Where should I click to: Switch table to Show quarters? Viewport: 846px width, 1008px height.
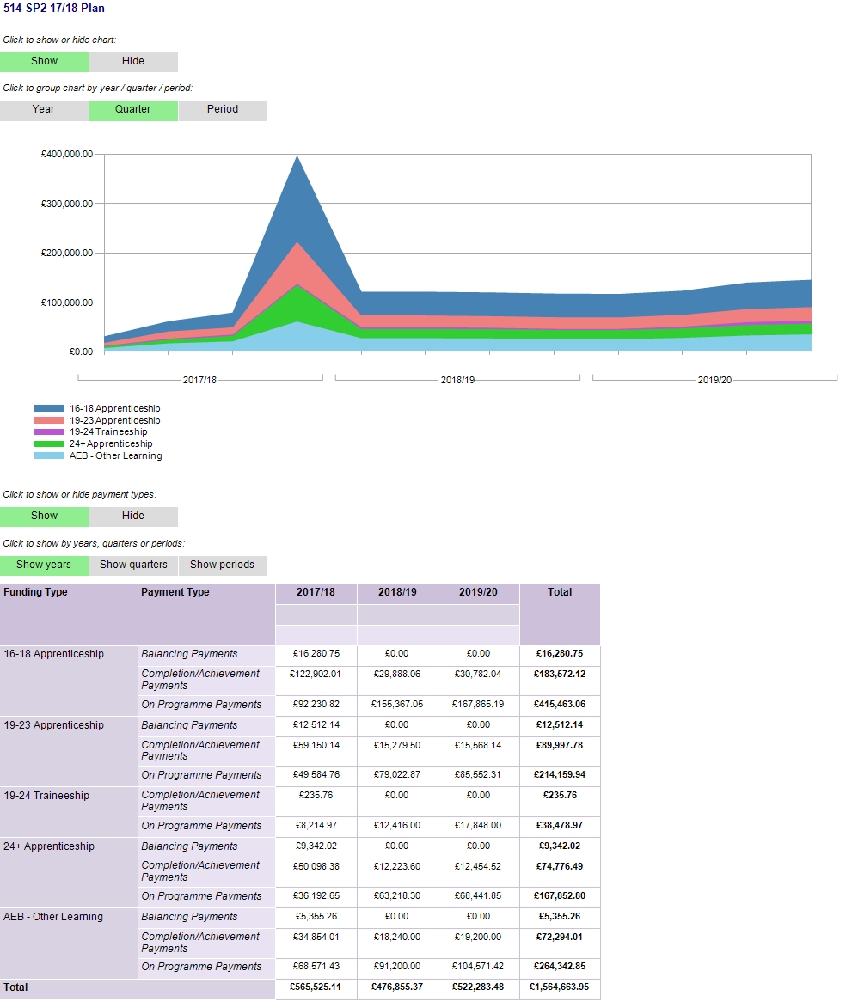(133, 565)
